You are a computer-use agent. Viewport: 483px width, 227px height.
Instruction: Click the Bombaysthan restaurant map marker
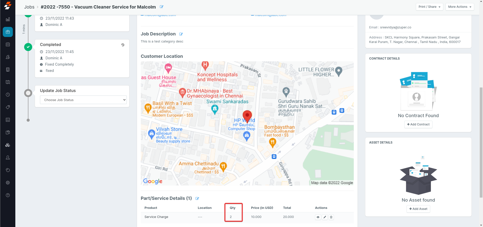click(x=273, y=143)
